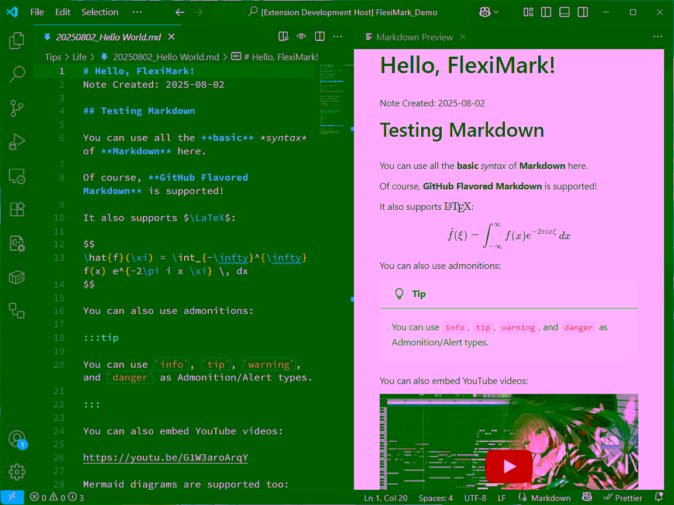Image resolution: width=674 pixels, height=505 pixels.
Task: Click the 'warning' inline code in preview
Action: [518, 328]
